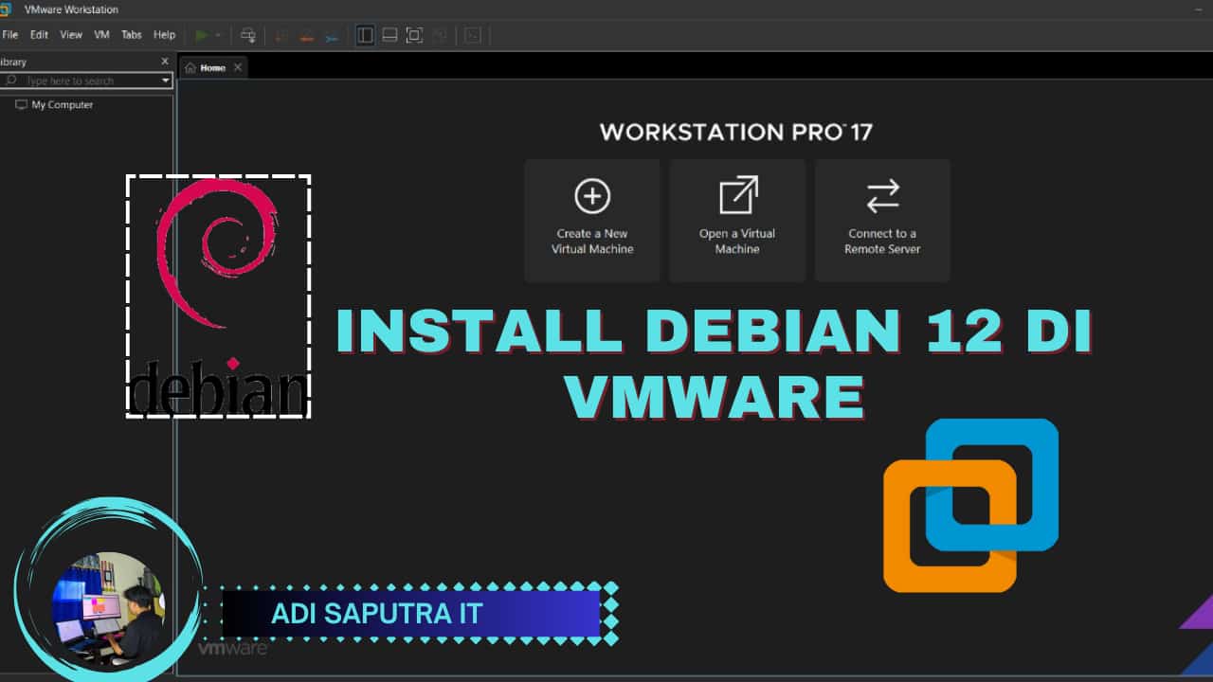This screenshot has width=1213, height=682.
Task: Open the VM menu
Action: click(101, 35)
